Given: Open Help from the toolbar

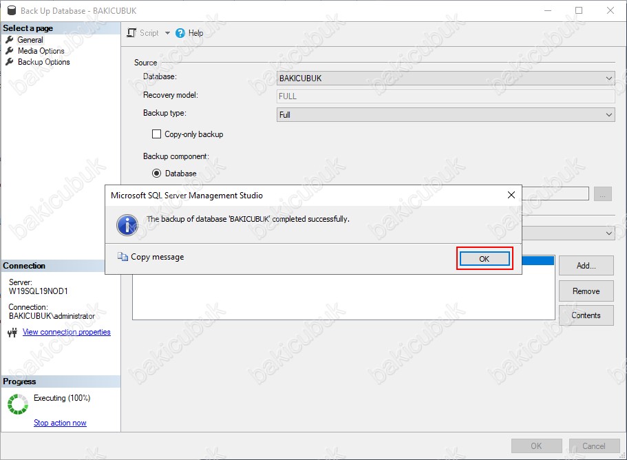Looking at the screenshot, I should pos(195,33).
